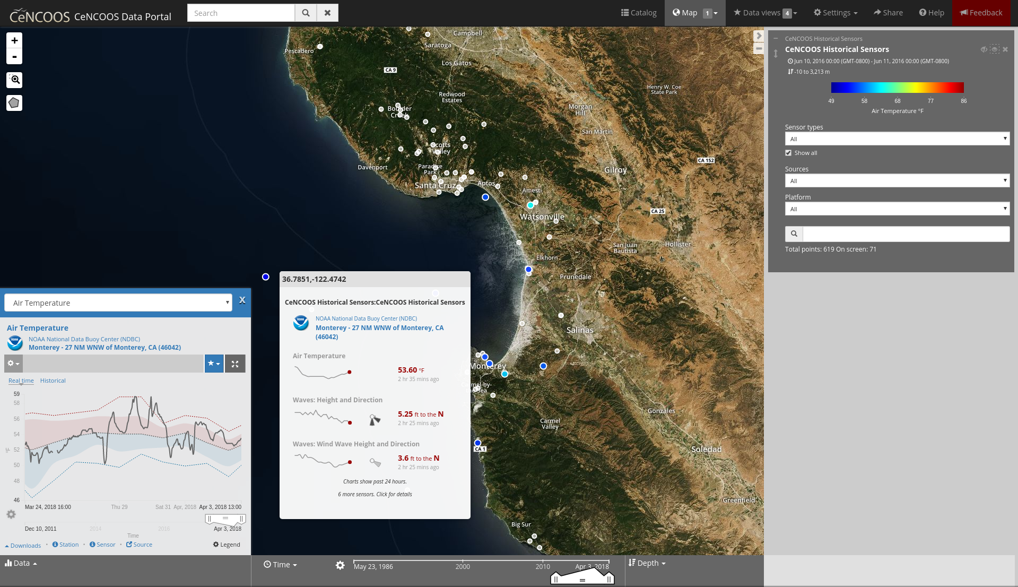Click the air temperature color scale bar
The height and width of the screenshot is (587, 1018).
897,88
